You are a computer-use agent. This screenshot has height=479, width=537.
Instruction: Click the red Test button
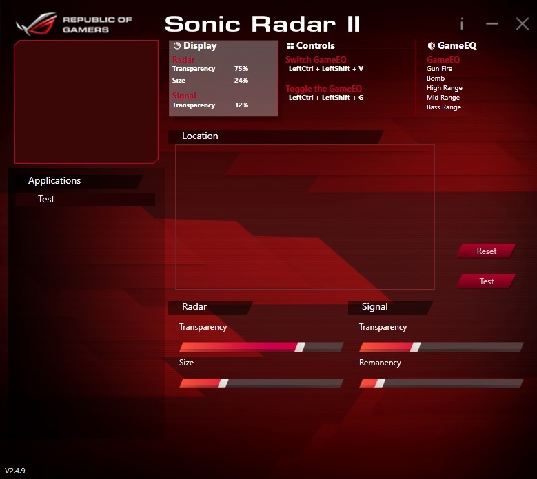[x=486, y=281]
